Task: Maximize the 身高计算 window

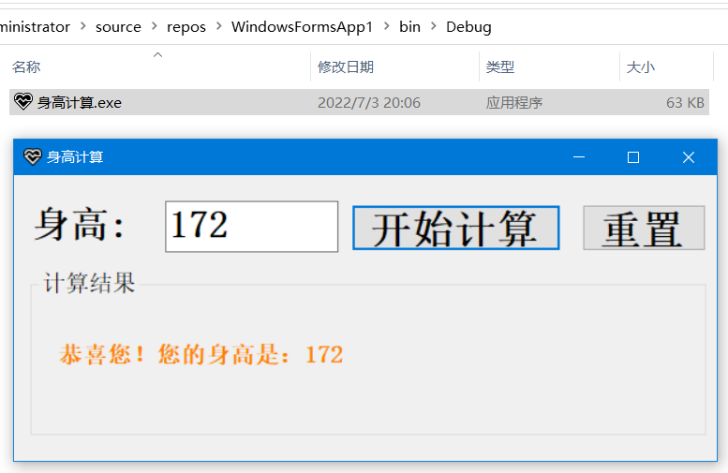Action: point(633,157)
